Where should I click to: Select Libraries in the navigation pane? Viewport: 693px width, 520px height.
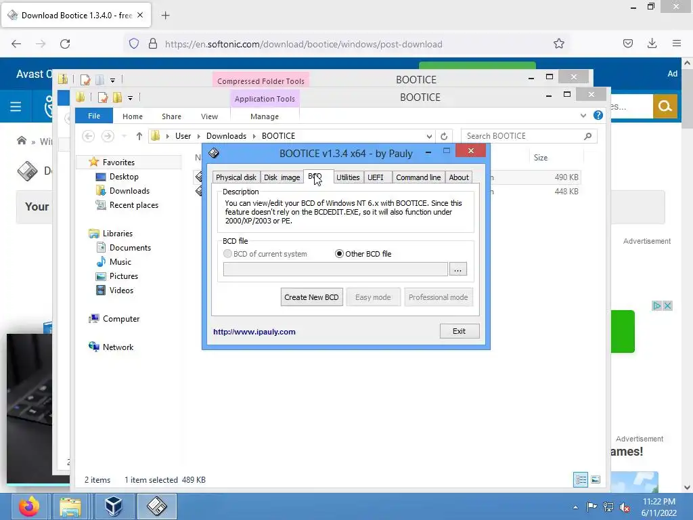point(118,234)
